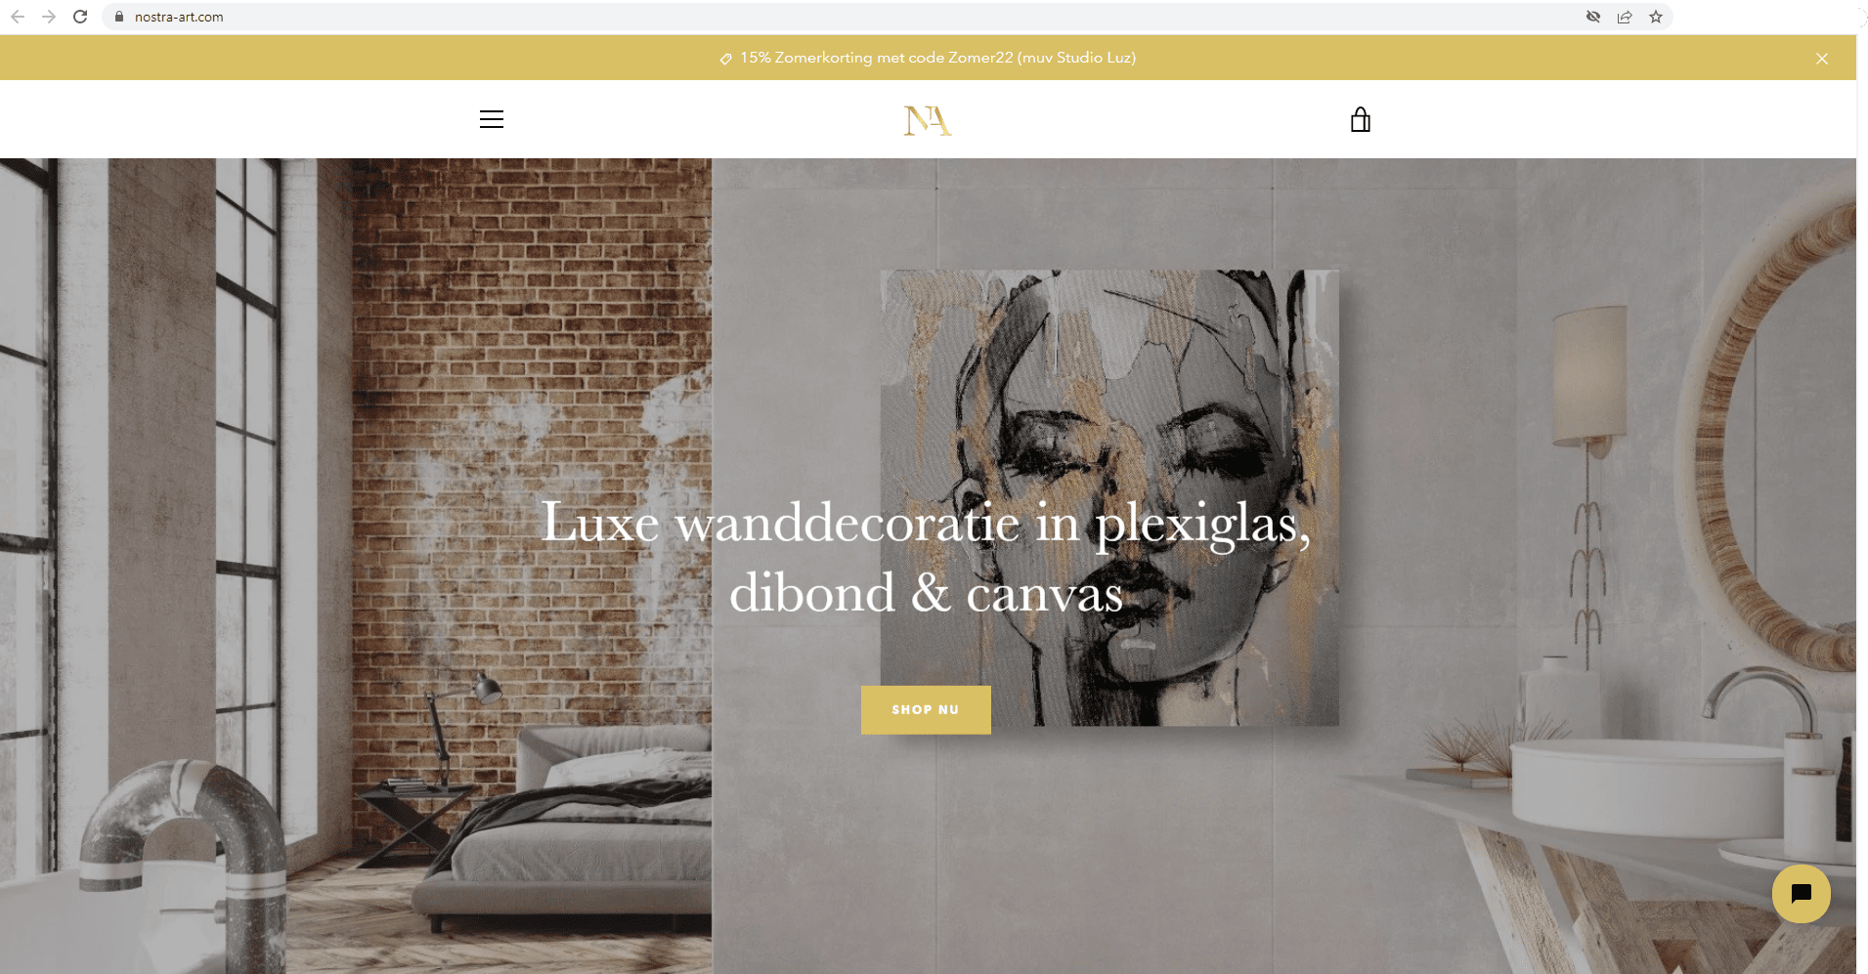Go back to the previous page

click(x=18, y=17)
